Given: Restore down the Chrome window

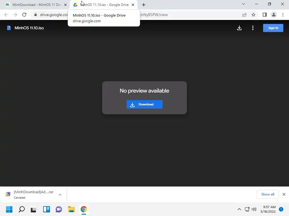Looking at the screenshot, I should click(270, 4).
